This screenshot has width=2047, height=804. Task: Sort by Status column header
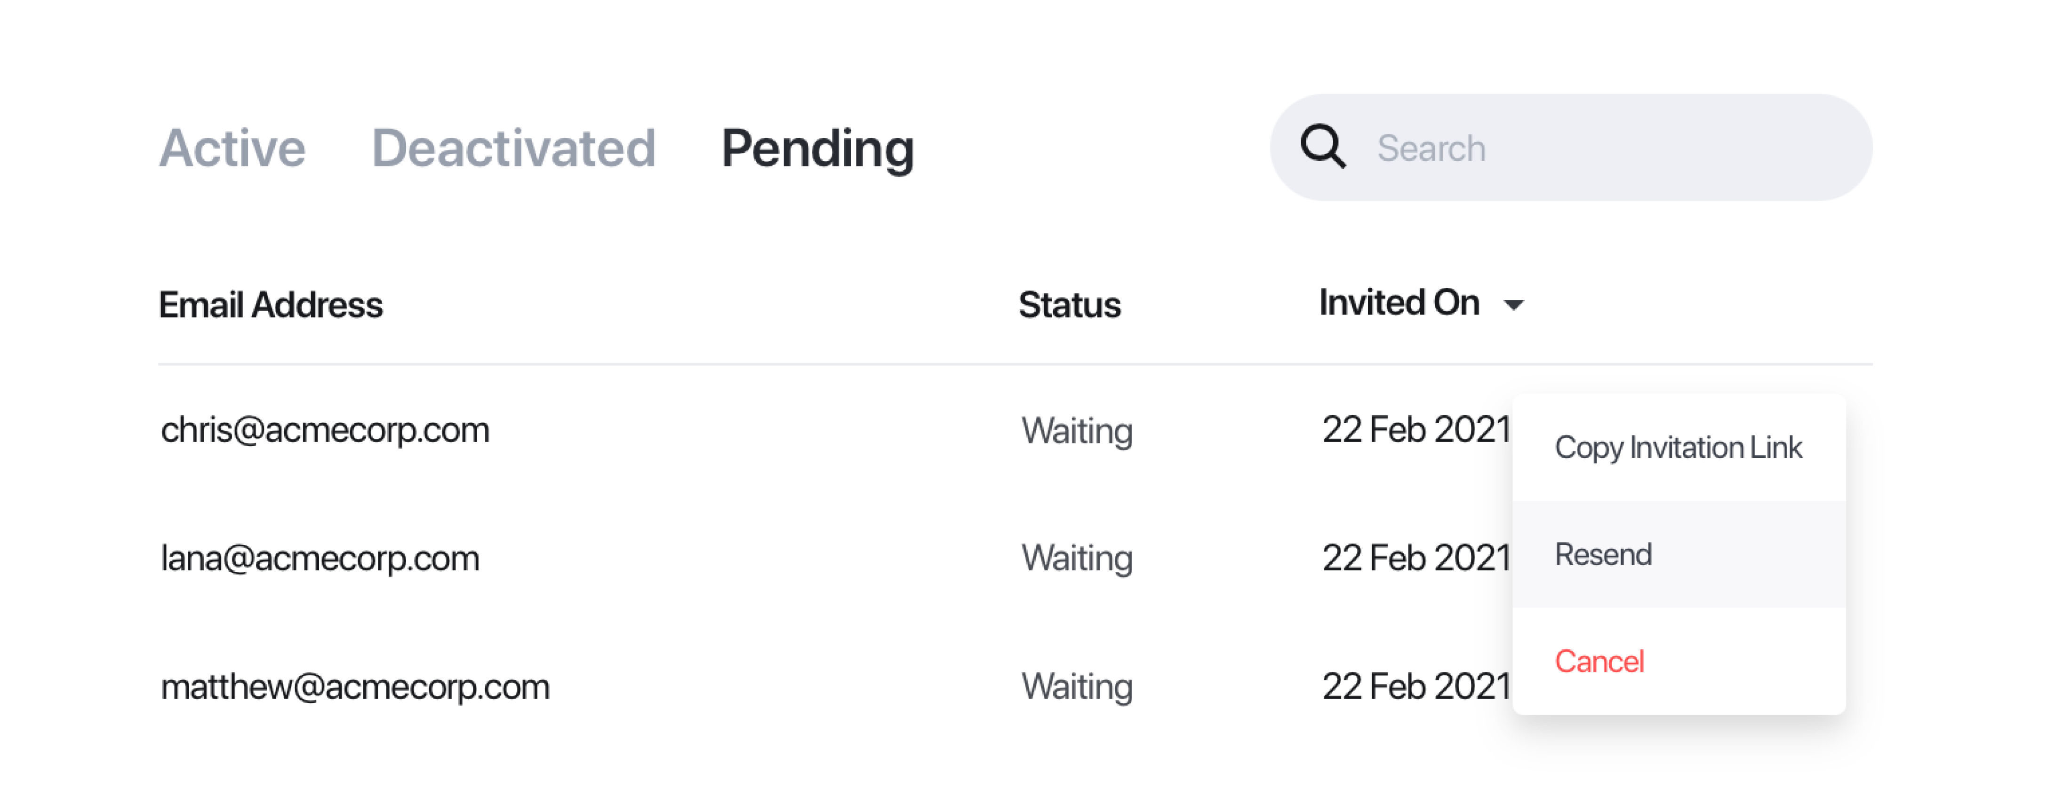pyautogui.click(x=1070, y=305)
